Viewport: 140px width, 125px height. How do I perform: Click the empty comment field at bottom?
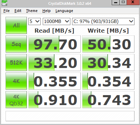[70, 116]
